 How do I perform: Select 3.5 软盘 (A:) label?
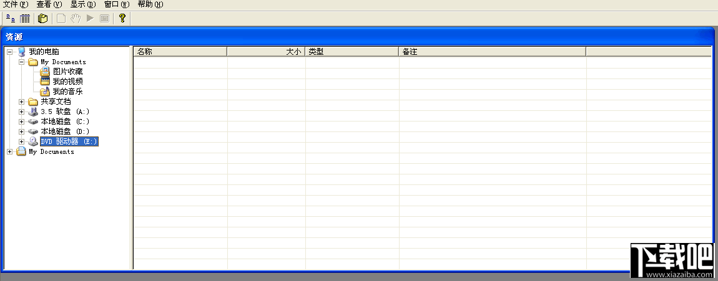click(65, 112)
